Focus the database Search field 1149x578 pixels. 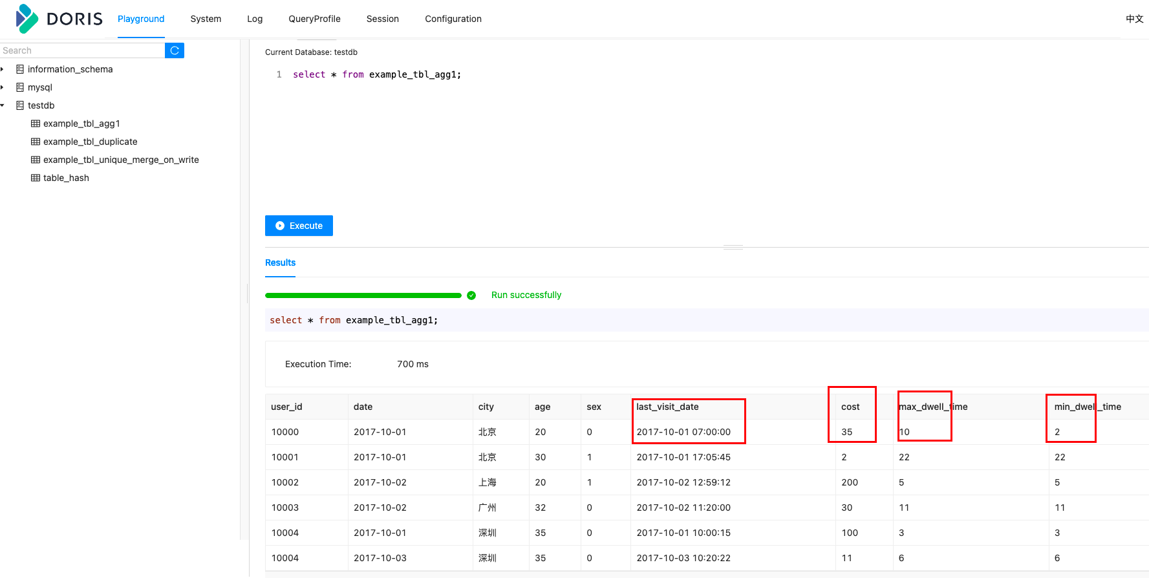click(x=82, y=50)
